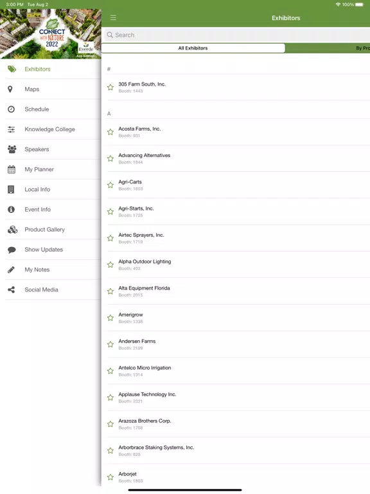Screen dimensions: 370x494
Task: Click the Show Updates speech bubble icon
Action: pos(12,250)
